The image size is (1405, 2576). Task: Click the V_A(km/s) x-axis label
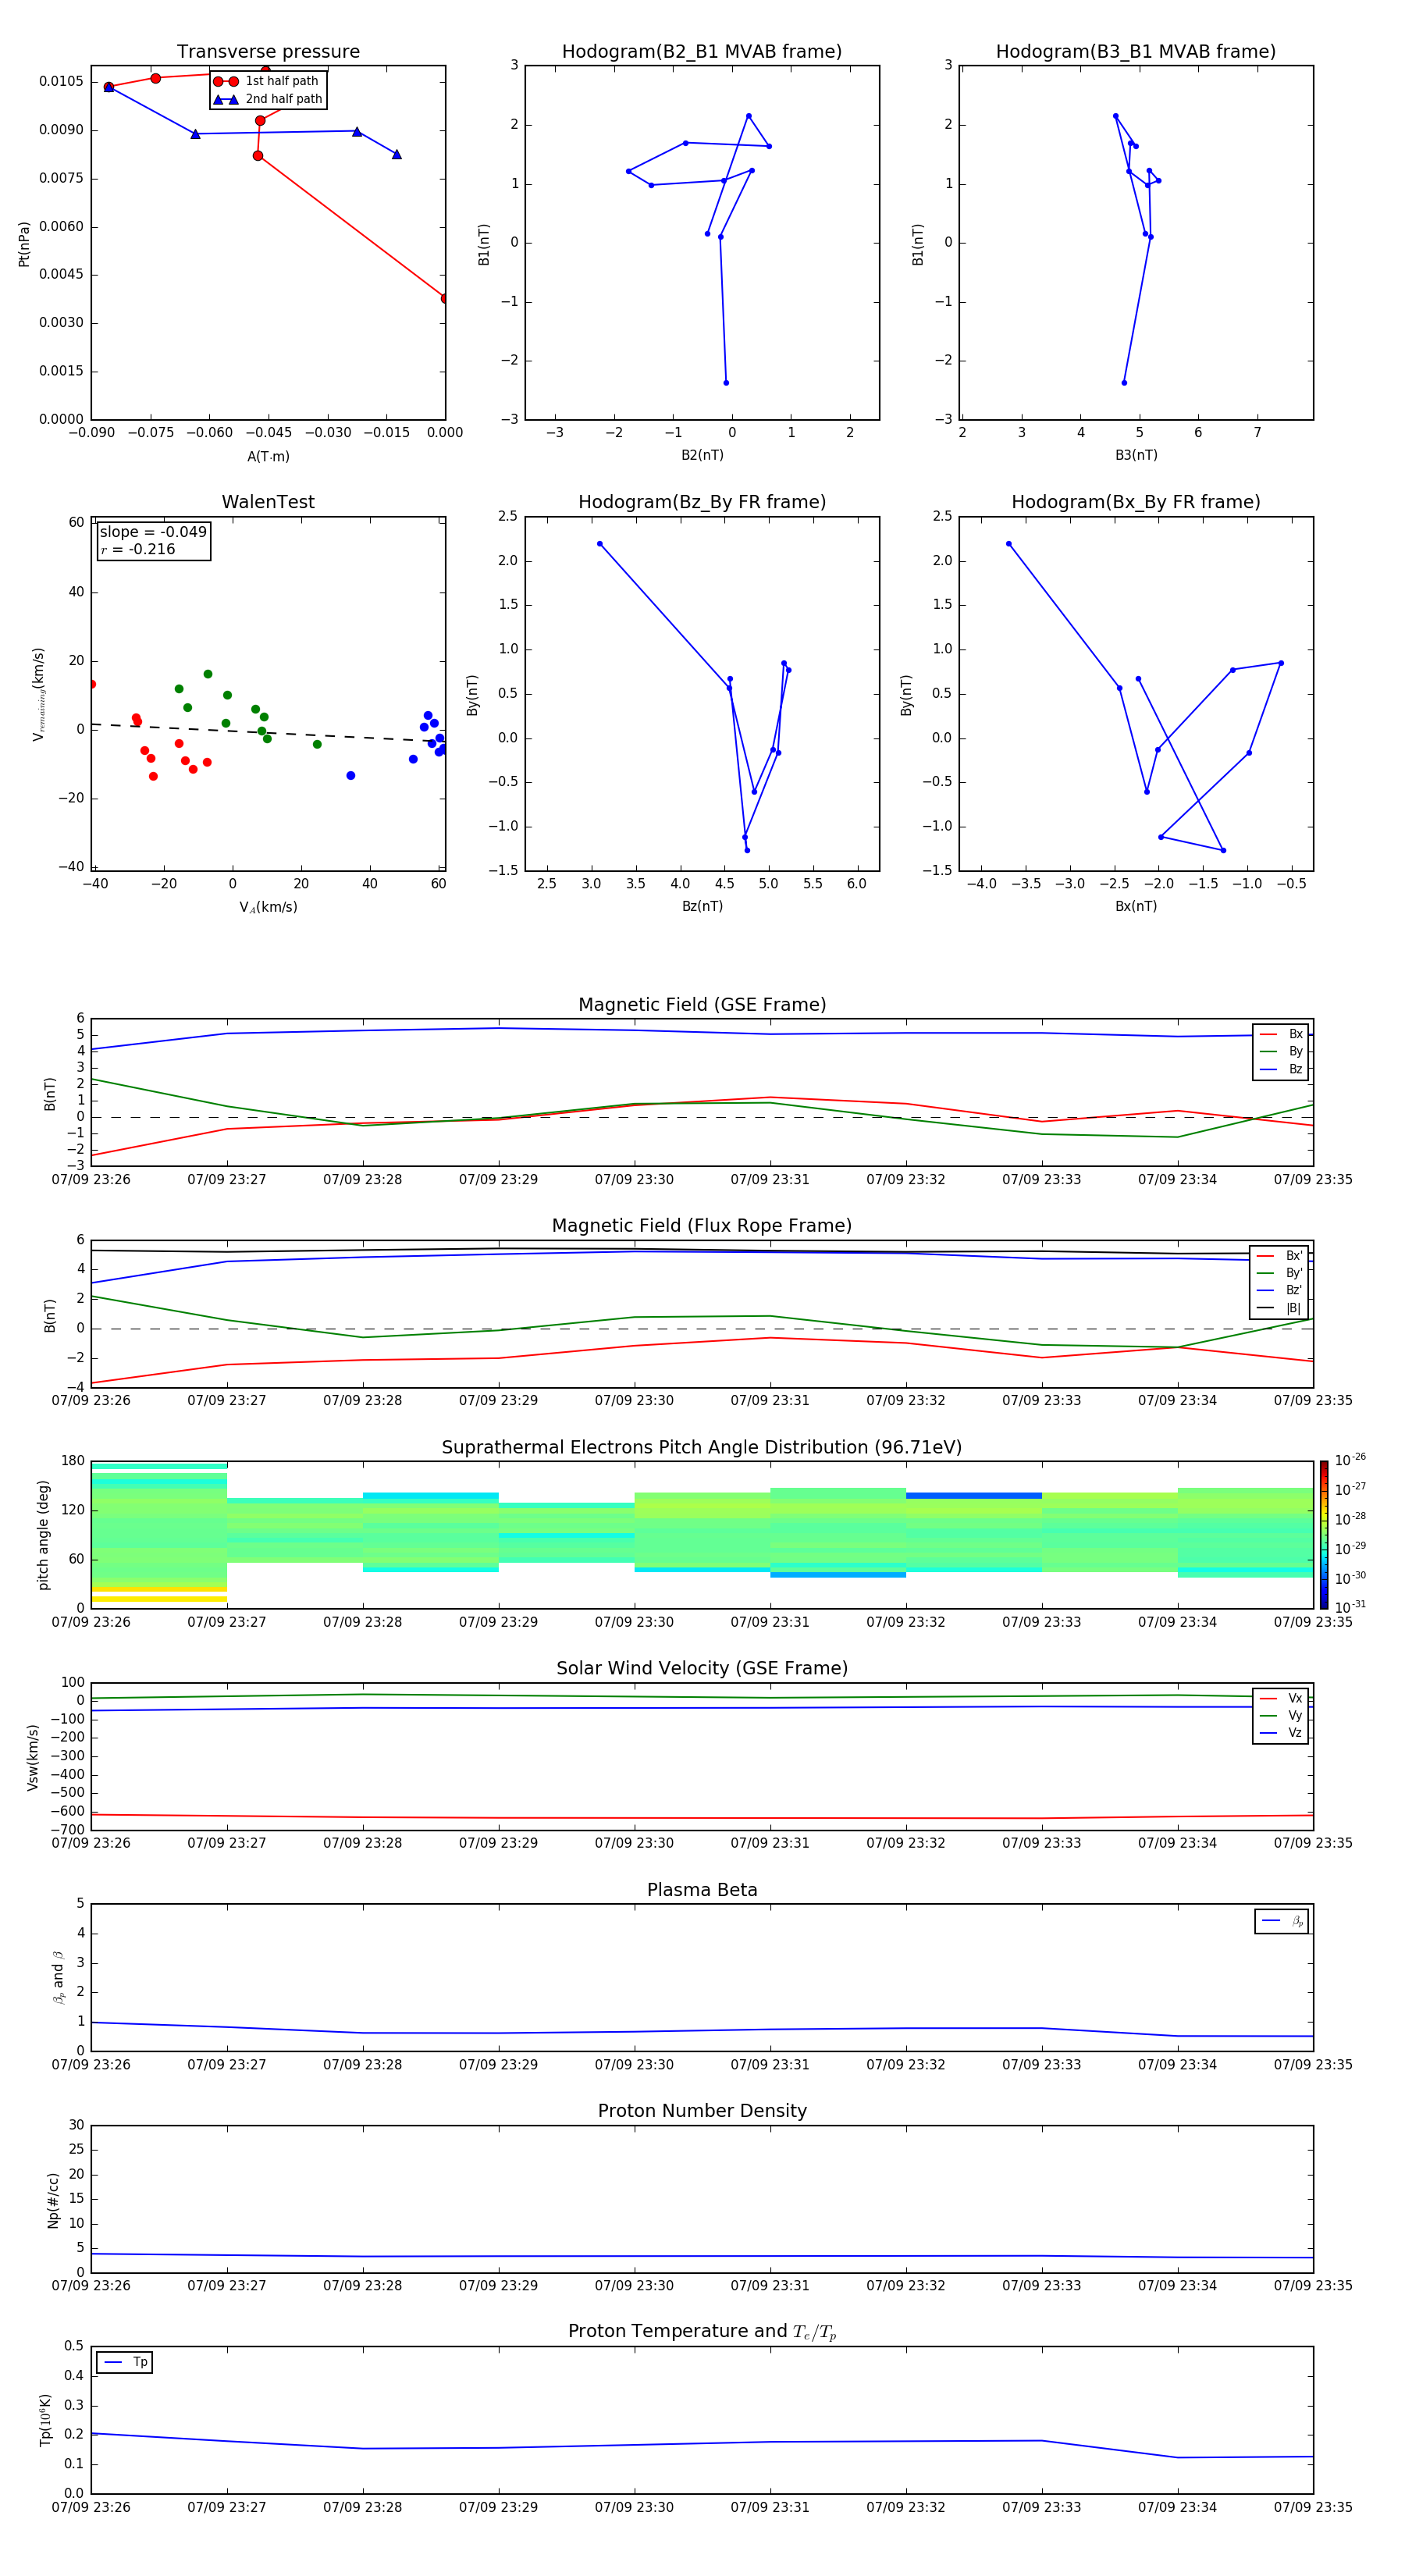click(x=268, y=907)
